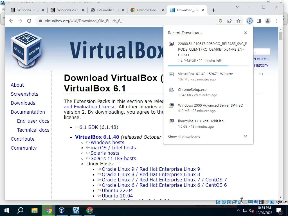Download Solaris 11 IPS hosts package
The width and height of the screenshot is (288, 216).
[x=113, y=158]
